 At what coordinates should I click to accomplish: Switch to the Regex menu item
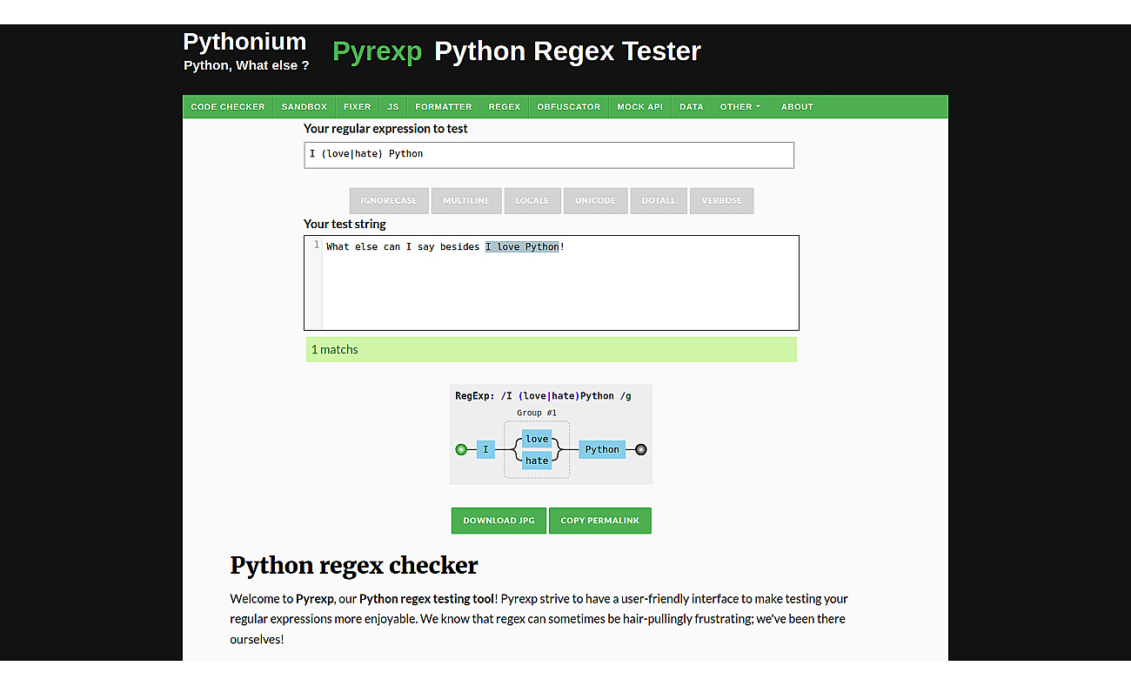click(x=505, y=107)
